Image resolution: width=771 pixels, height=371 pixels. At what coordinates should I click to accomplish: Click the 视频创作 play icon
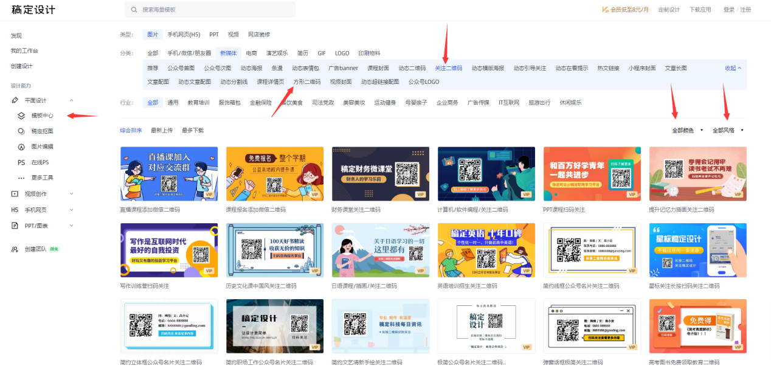[15, 194]
